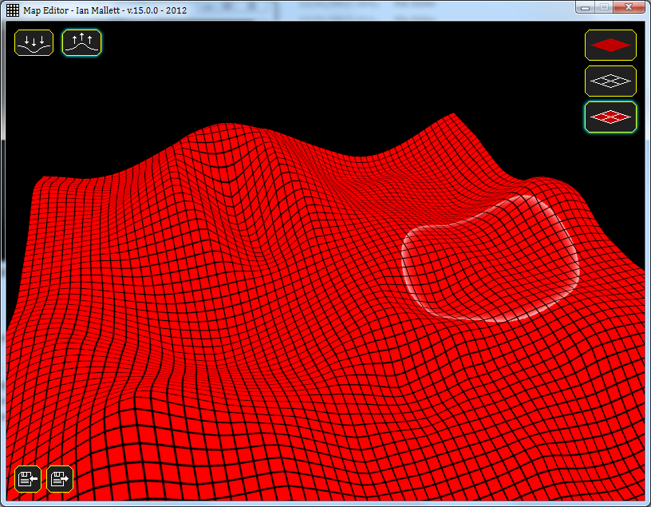This screenshot has width=651, height=507.
Task: Click the black empty sky above the terrain
Action: [319, 72]
